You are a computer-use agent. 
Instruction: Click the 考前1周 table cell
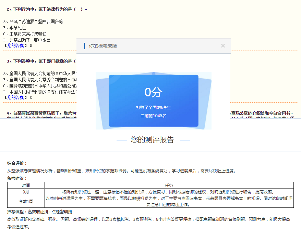(26, 202)
